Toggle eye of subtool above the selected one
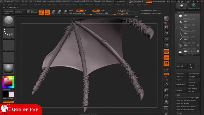The width and height of the screenshot is (204, 115). 198,45
